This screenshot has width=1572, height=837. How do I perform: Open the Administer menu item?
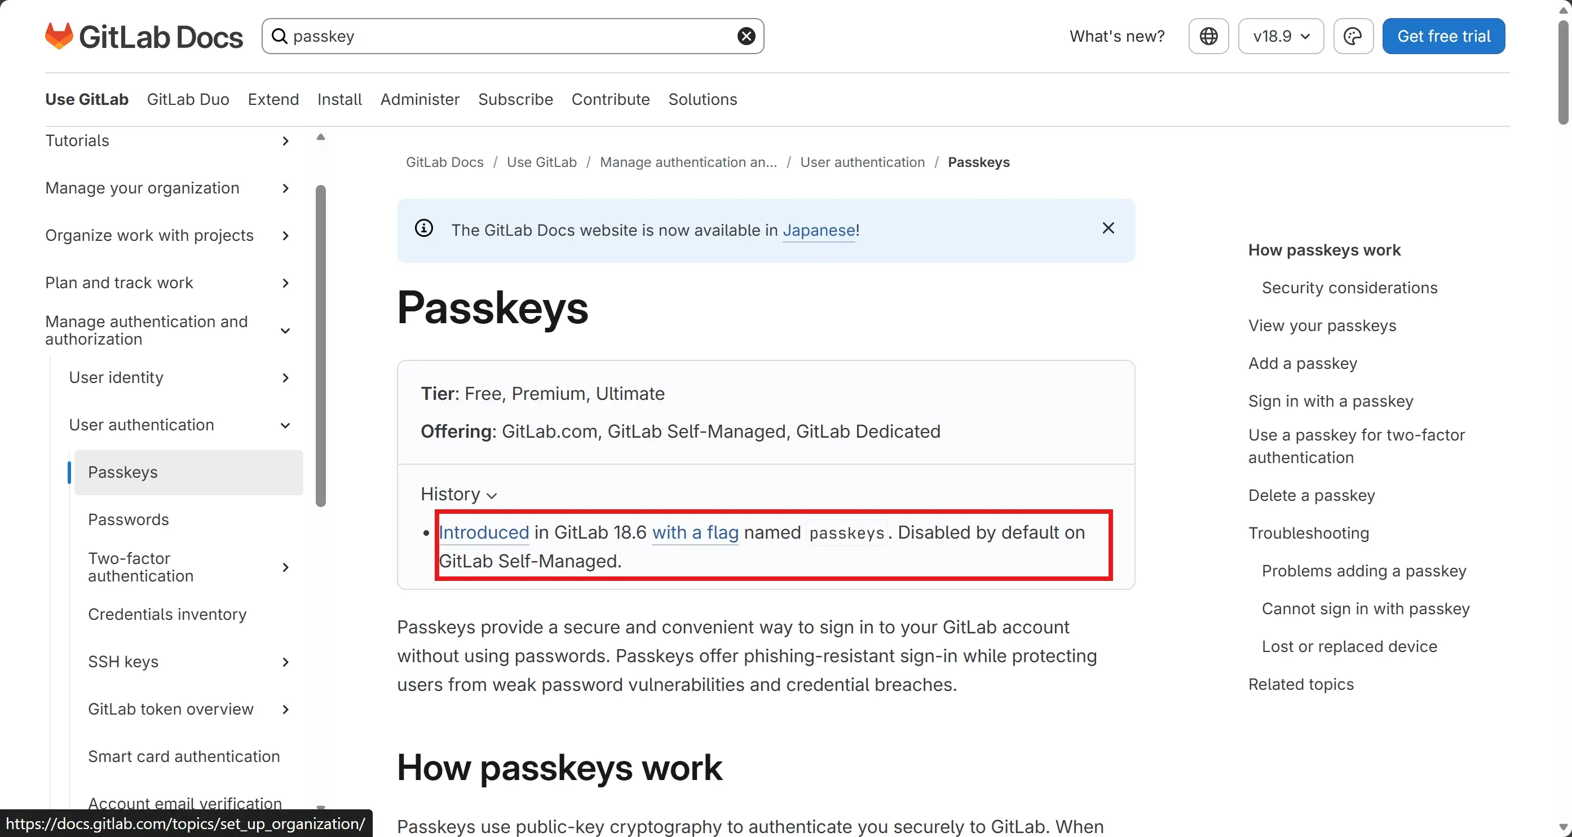[x=420, y=99]
